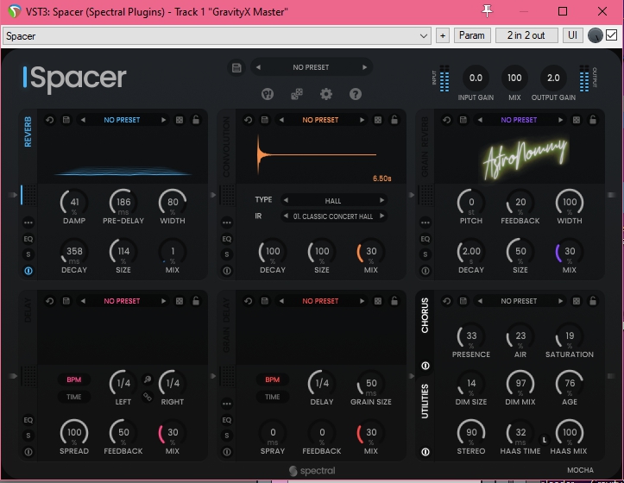
Task: Pin the plugin window with the pin icon
Action: click(x=487, y=11)
